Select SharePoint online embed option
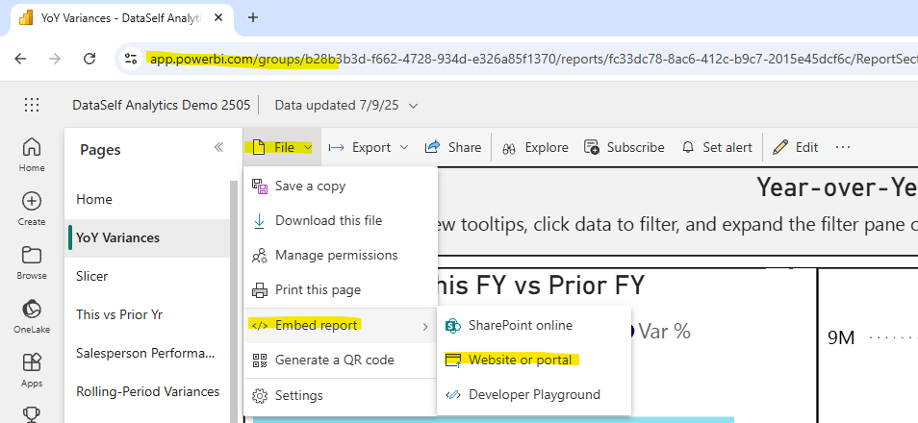918x423 pixels. click(520, 325)
